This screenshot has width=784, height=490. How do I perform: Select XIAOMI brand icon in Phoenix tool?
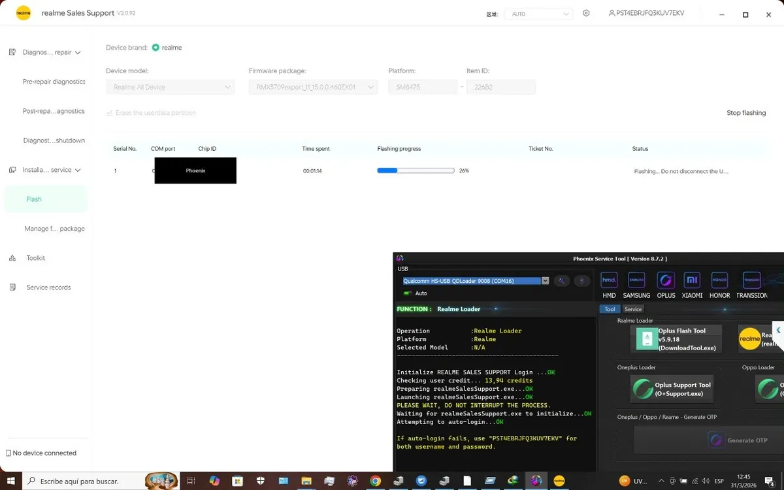coord(692,280)
